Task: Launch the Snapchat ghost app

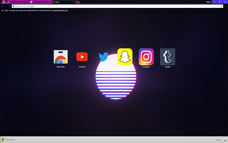Action: [125, 57]
